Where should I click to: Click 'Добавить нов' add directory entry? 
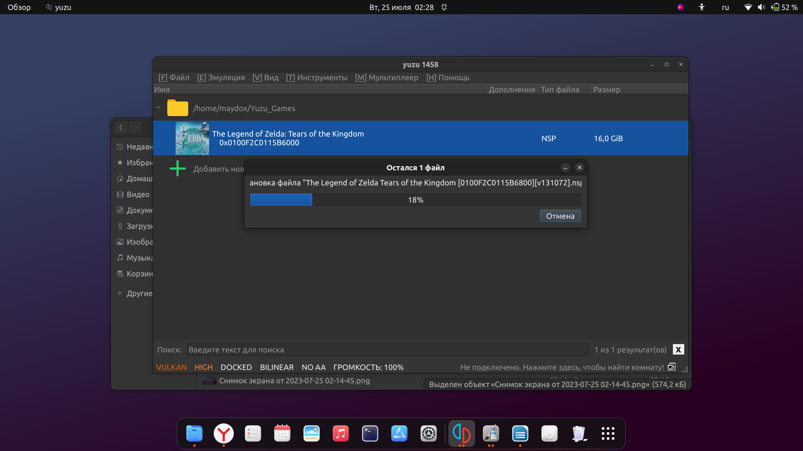tap(218, 169)
